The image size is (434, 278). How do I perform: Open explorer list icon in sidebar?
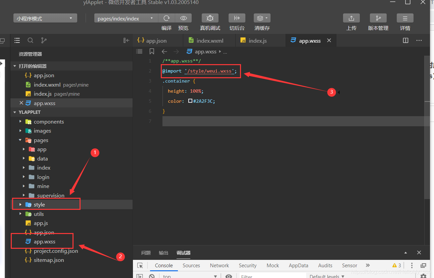[x=17, y=40]
